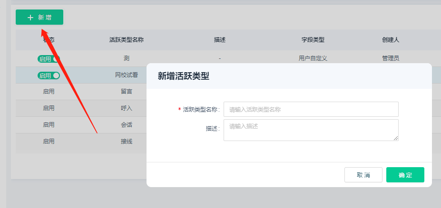This screenshot has width=441, height=208.
Task: Confirm with the green 确定 button
Action: (x=405, y=175)
